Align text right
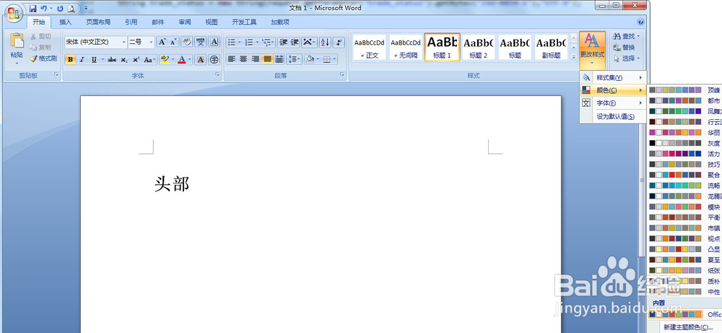 coord(255,59)
